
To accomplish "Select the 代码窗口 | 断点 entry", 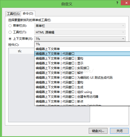I will coord(82,102).
